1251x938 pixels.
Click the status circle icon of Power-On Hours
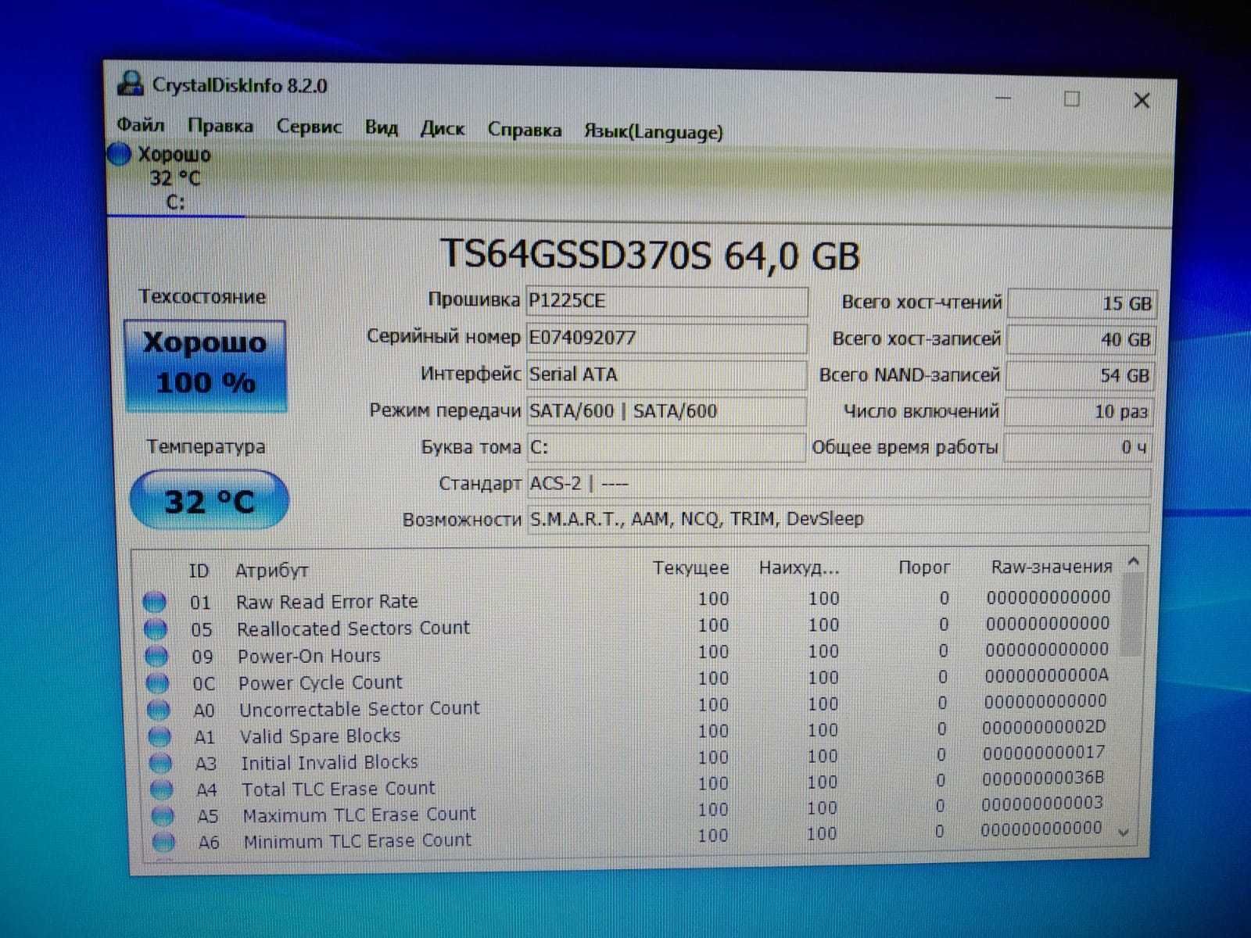[x=156, y=656]
